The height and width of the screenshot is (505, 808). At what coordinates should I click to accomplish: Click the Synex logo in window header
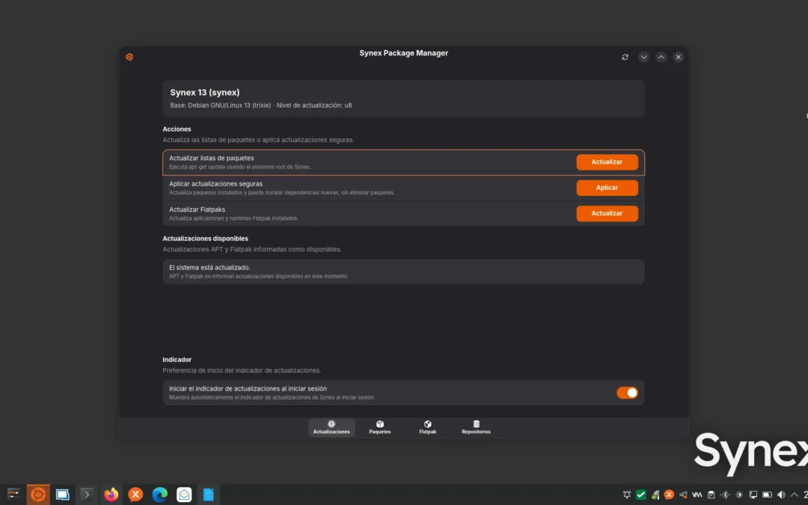pos(129,57)
